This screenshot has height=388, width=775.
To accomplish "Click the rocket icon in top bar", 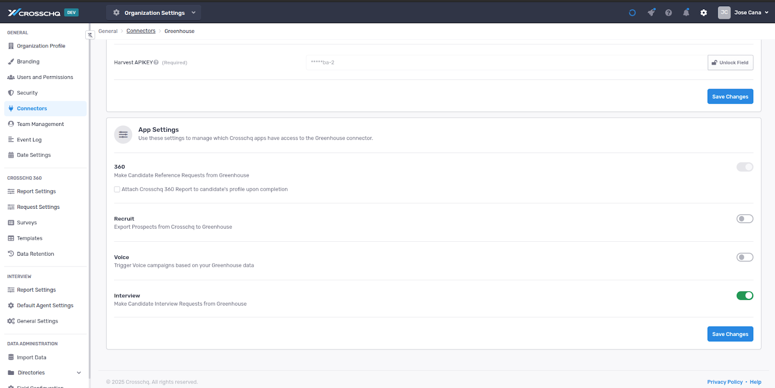I will 651,13.
